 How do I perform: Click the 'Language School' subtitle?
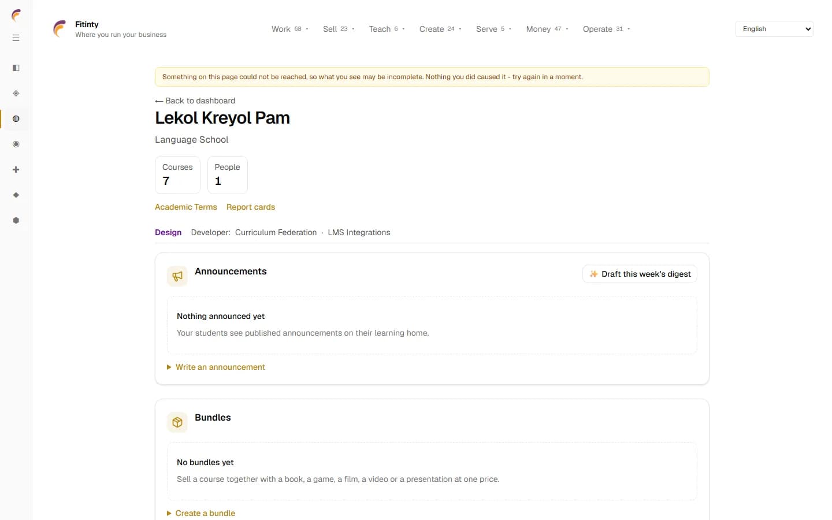(x=192, y=140)
